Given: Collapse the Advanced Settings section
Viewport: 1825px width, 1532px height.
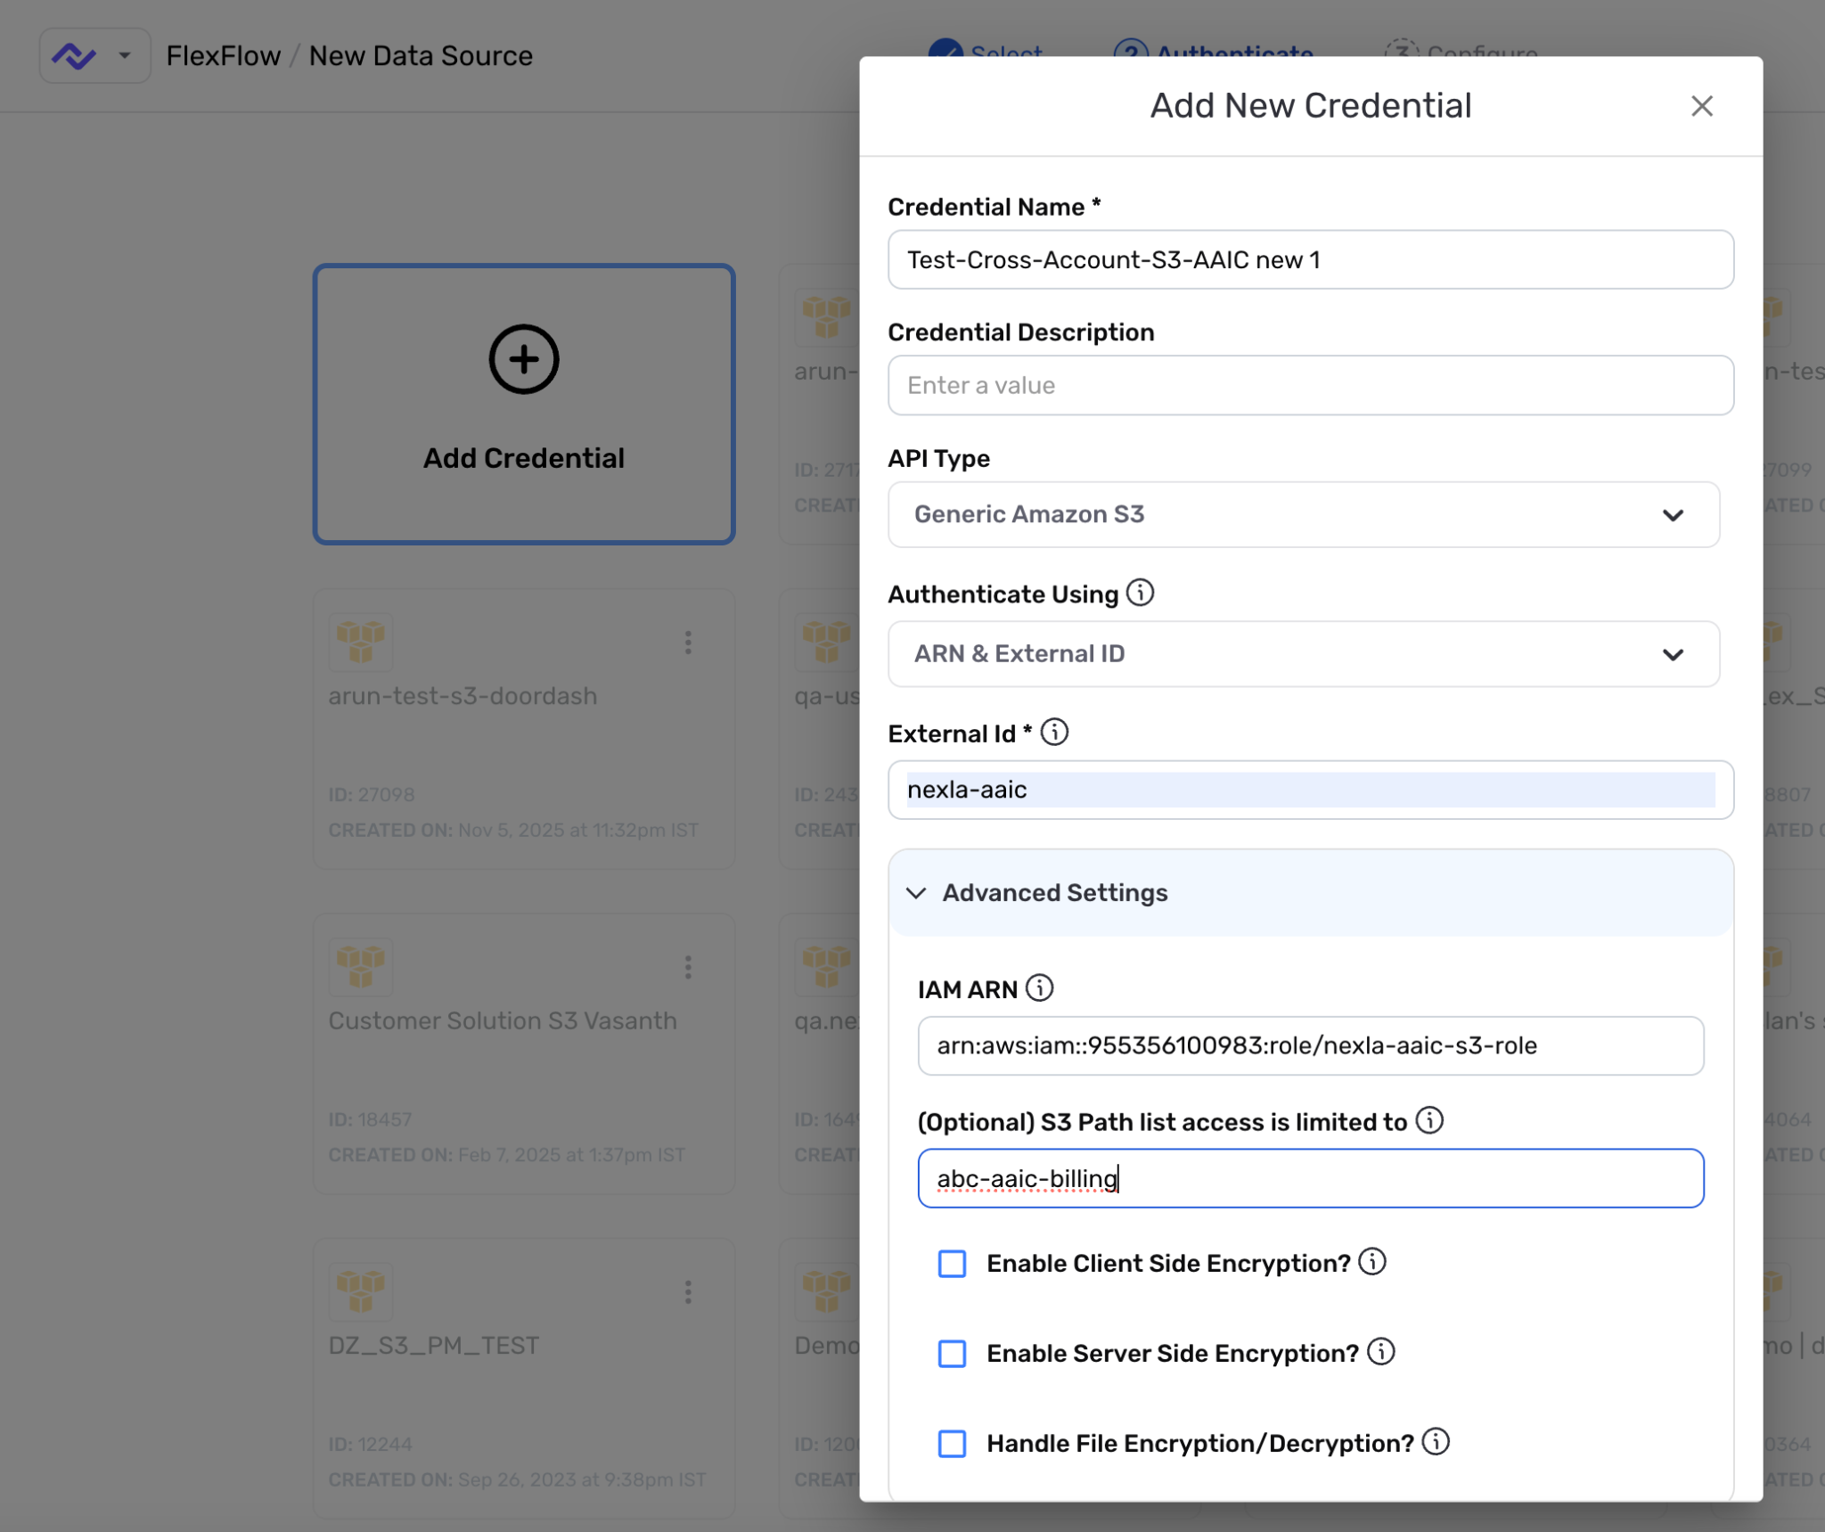Looking at the screenshot, I should 915,893.
